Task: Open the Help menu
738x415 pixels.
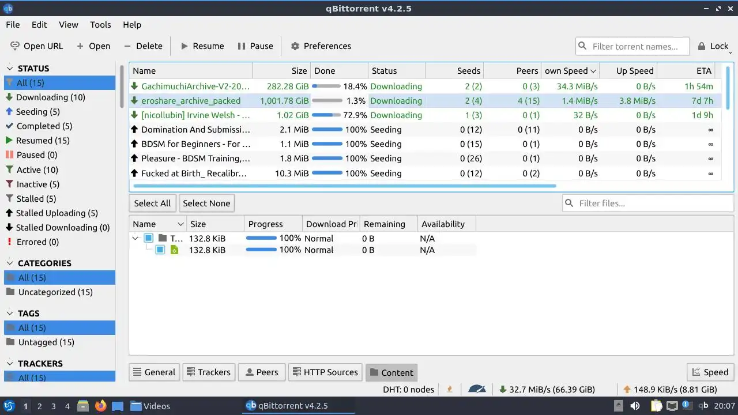Action: pyautogui.click(x=132, y=25)
